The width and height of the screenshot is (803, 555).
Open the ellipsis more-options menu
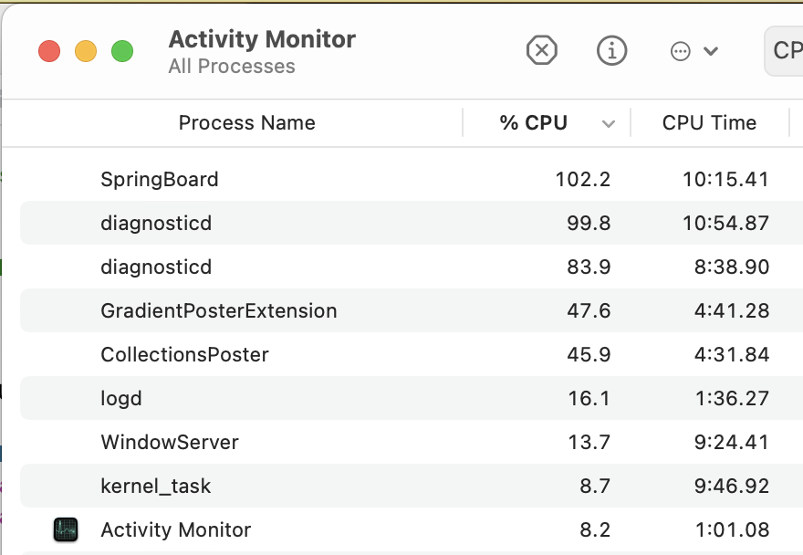693,51
